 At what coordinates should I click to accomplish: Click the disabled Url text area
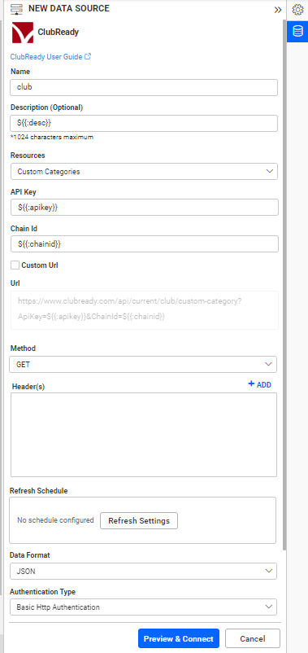pyautogui.click(x=144, y=310)
